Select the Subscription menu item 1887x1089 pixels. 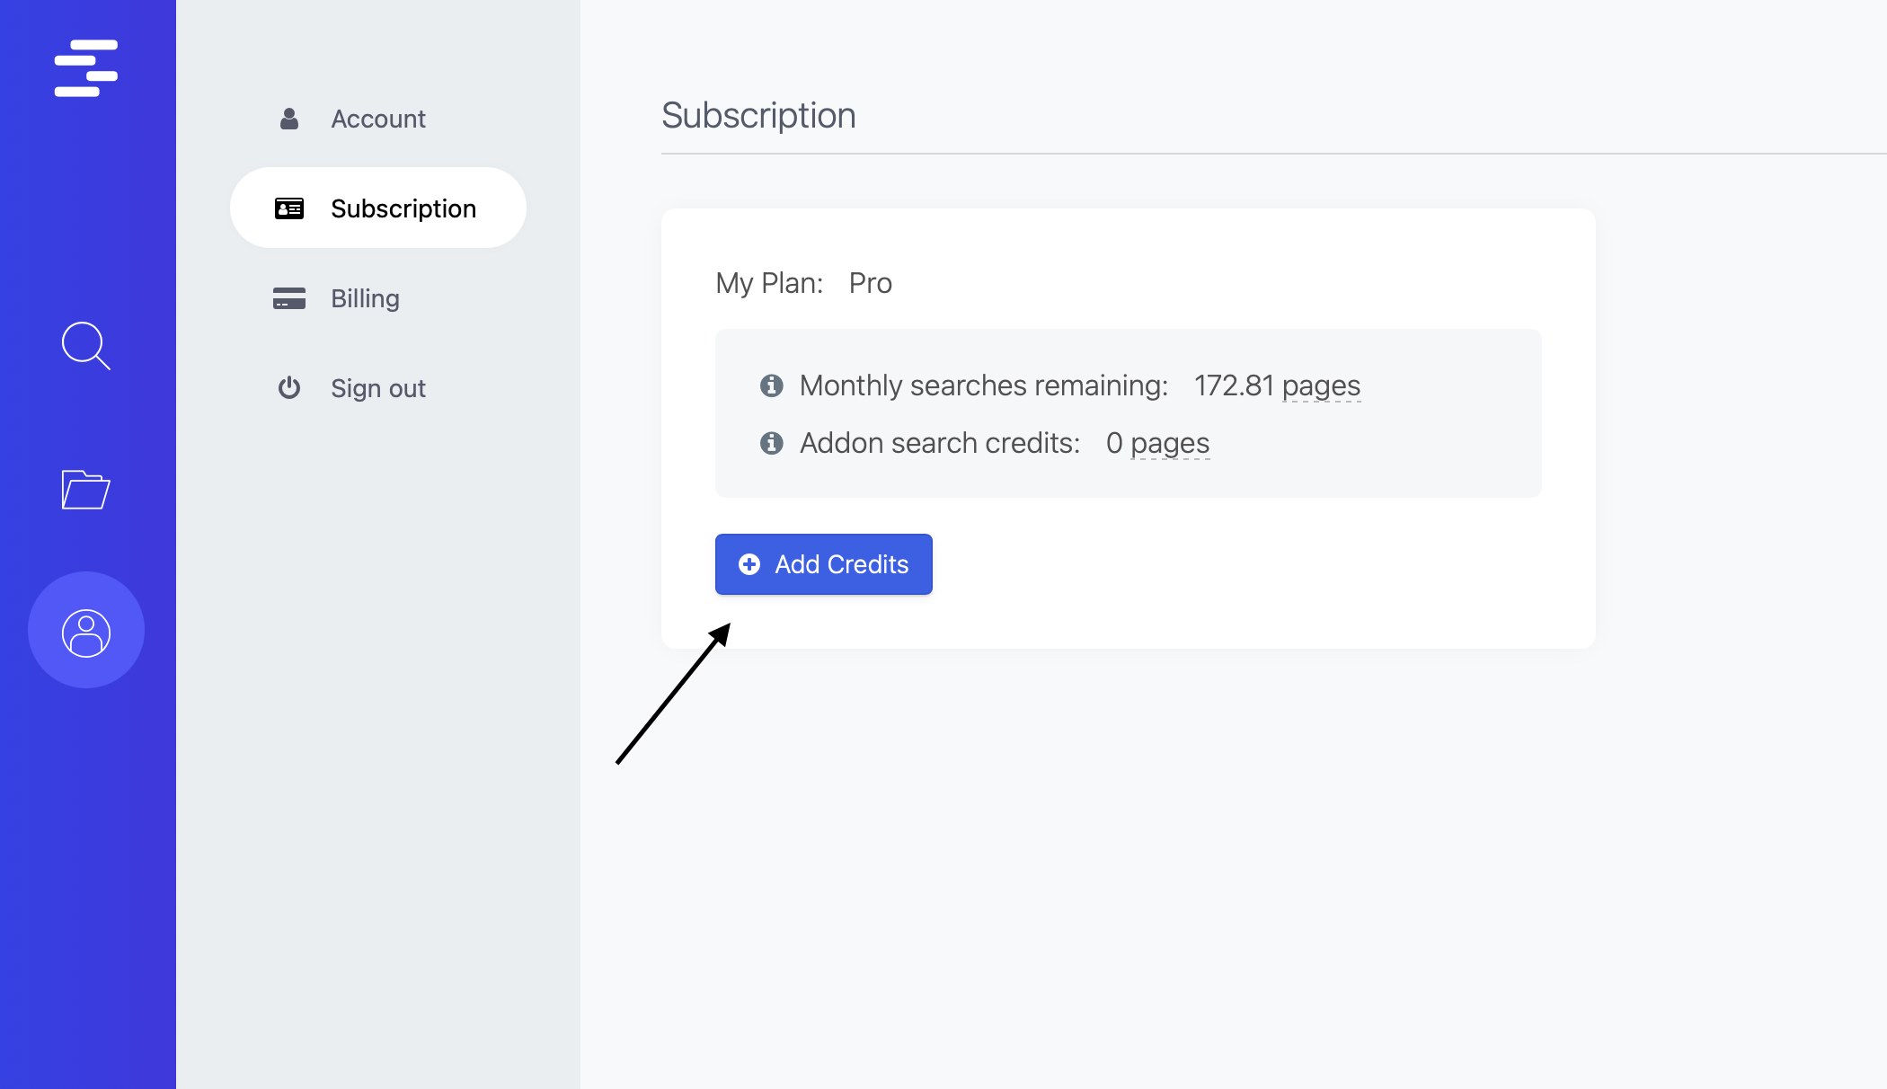tap(403, 208)
